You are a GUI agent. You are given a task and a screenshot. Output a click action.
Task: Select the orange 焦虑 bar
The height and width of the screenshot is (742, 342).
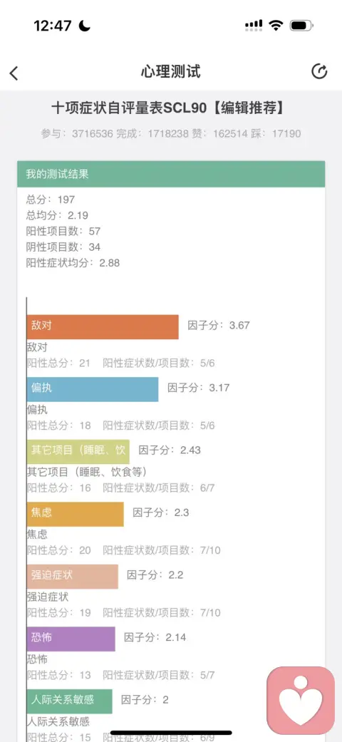coord(76,514)
